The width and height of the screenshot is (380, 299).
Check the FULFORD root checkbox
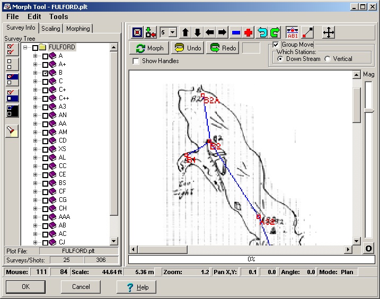pyautogui.click(x=35, y=48)
